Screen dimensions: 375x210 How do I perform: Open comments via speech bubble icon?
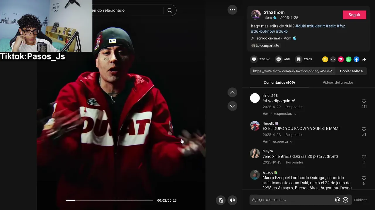coord(279,59)
